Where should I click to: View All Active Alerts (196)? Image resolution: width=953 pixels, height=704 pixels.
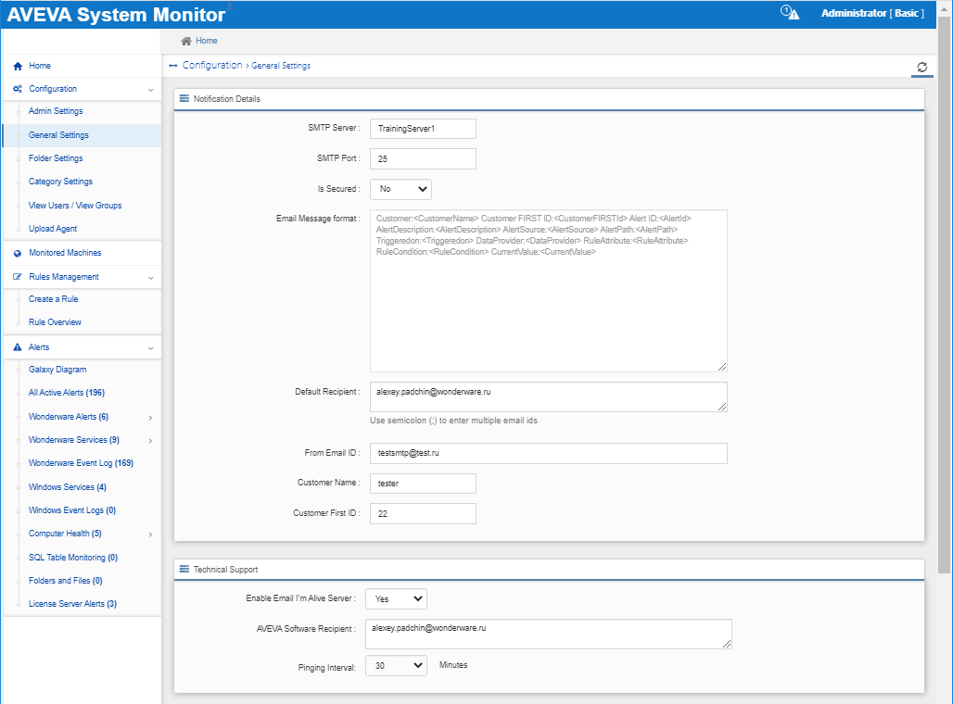tap(66, 393)
